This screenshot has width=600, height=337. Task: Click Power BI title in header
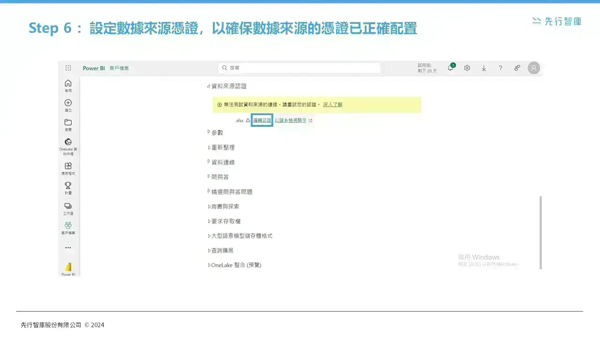coord(94,68)
